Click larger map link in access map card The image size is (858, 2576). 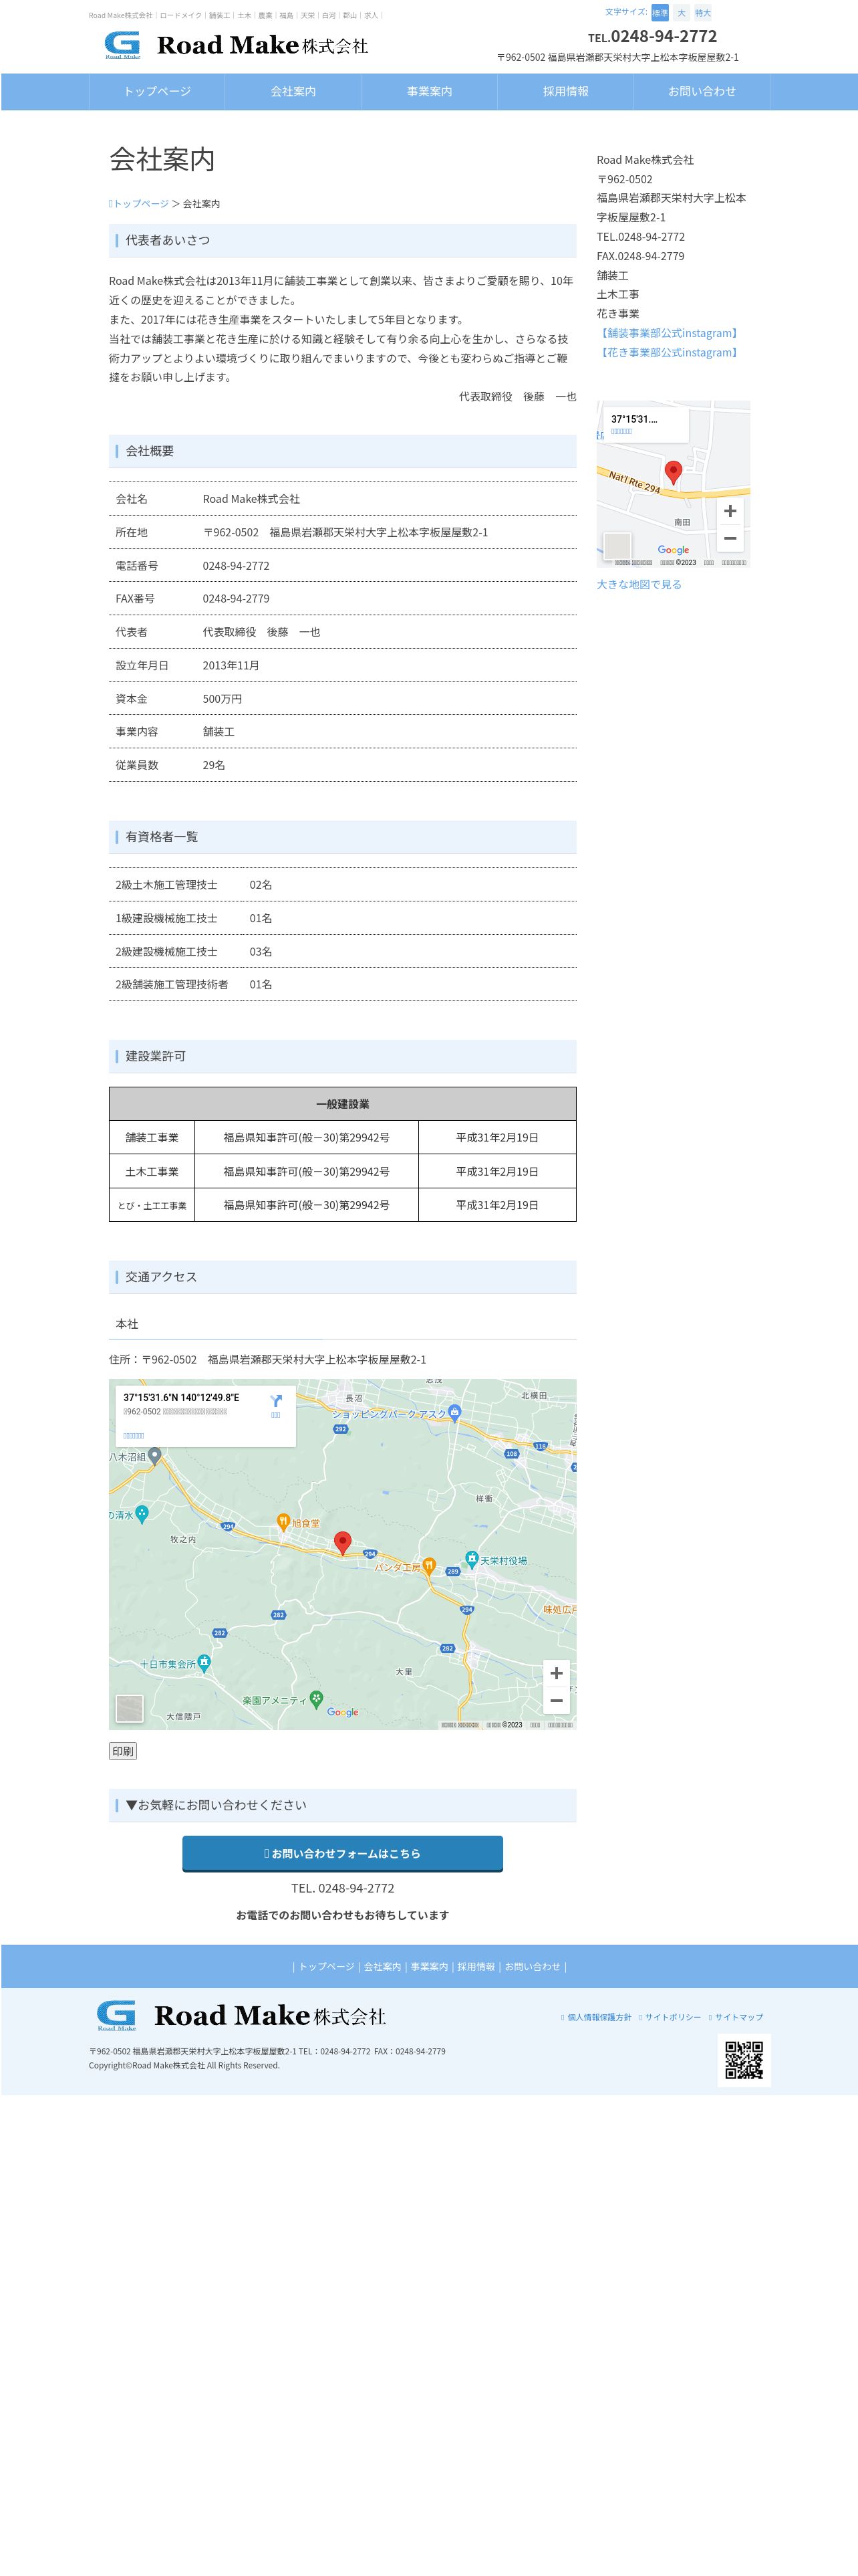click(134, 1435)
